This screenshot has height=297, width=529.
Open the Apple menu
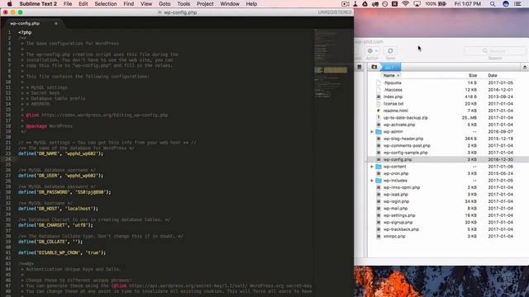9,4
